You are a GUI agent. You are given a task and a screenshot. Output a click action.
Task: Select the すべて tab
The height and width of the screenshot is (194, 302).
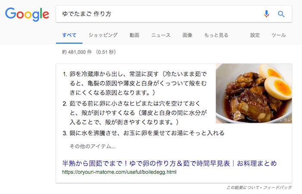click(69, 35)
